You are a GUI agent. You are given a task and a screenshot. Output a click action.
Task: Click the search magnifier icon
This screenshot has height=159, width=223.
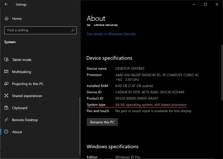point(73,30)
